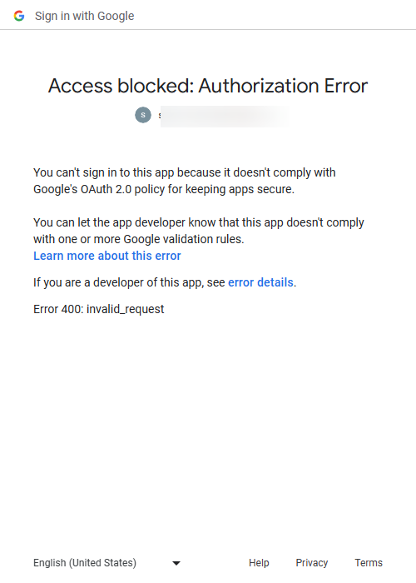The height and width of the screenshot is (583, 416).
Task: Open the Help footer link
Action: pos(259,563)
